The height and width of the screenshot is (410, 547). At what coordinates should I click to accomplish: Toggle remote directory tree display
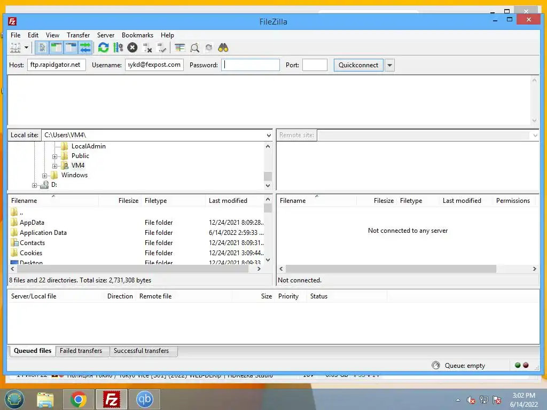point(71,48)
